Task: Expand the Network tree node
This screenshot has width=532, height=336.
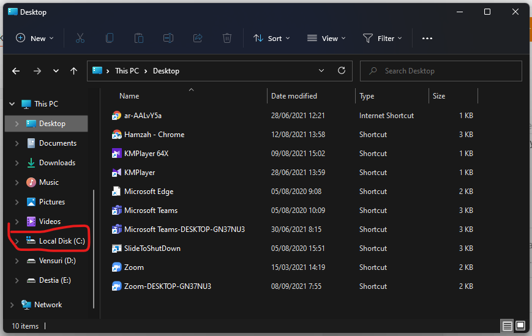Action: 12,305
